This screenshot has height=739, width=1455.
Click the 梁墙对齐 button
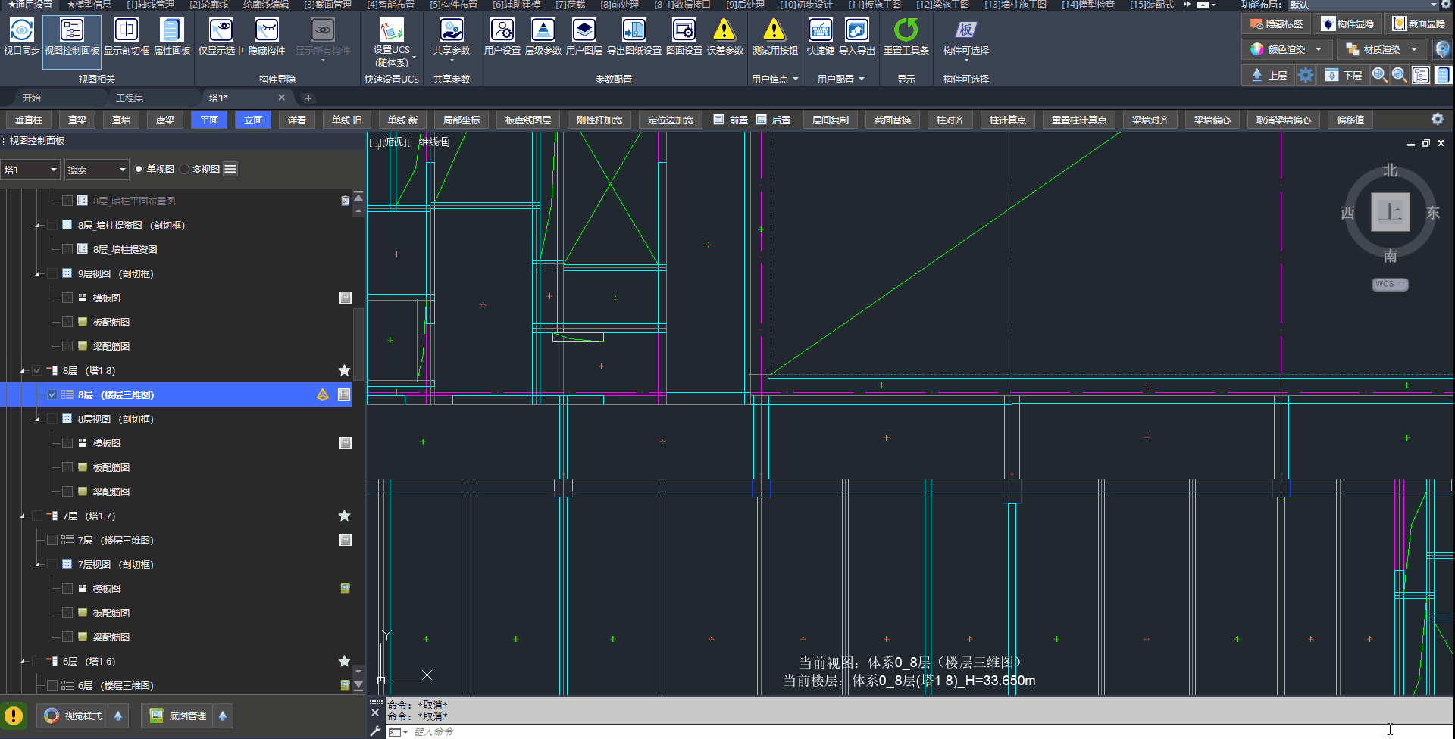pyautogui.click(x=1150, y=120)
